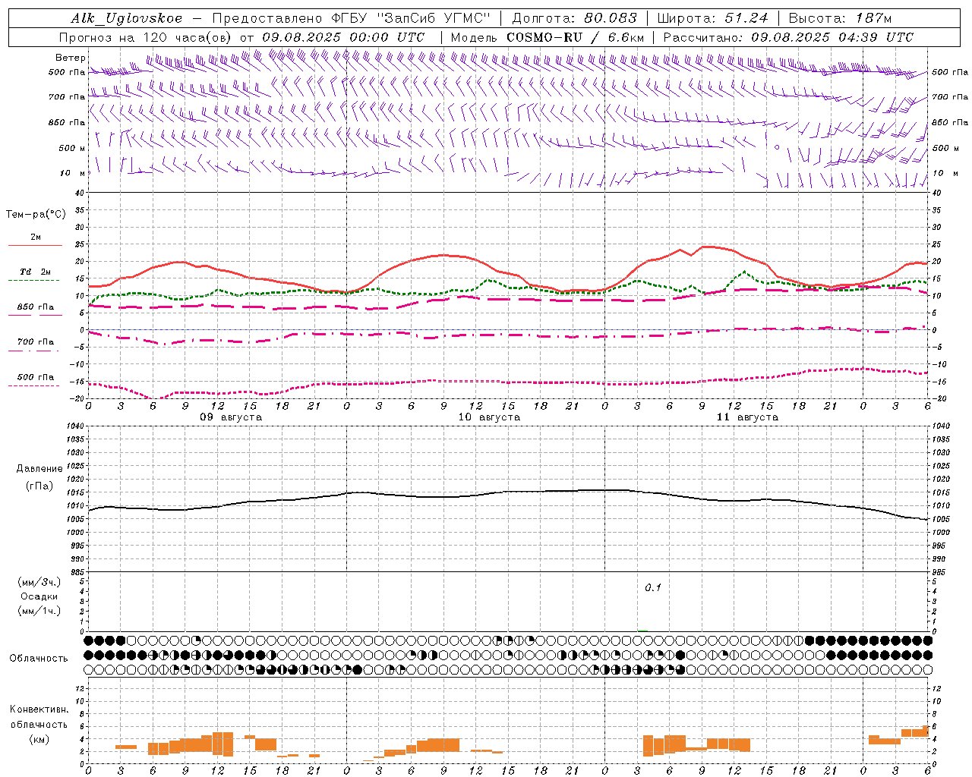Screen dimensions: 972x777
Task: Click the station name "Alk_Uglovskoe" in the header
Action: [127, 18]
